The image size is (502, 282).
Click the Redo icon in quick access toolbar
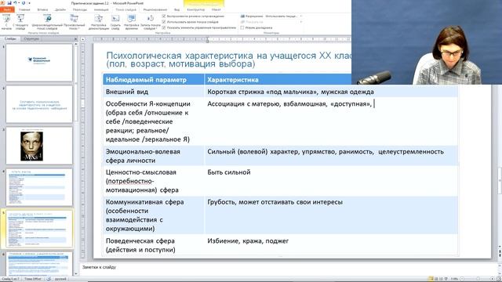click(24, 3)
